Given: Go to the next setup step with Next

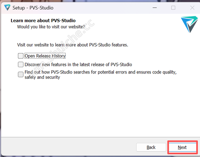Looking at the screenshot, I should (x=182, y=147).
